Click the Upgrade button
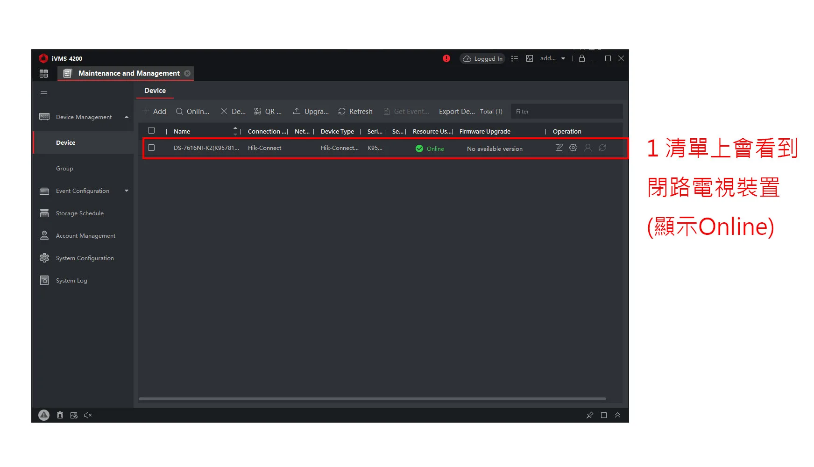 click(x=311, y=111)
